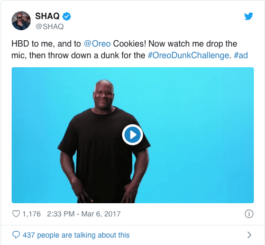The width and height of the screenshot is (265, 245).
Task: Click "437 people are talking about this"
Action: (76, 235)
